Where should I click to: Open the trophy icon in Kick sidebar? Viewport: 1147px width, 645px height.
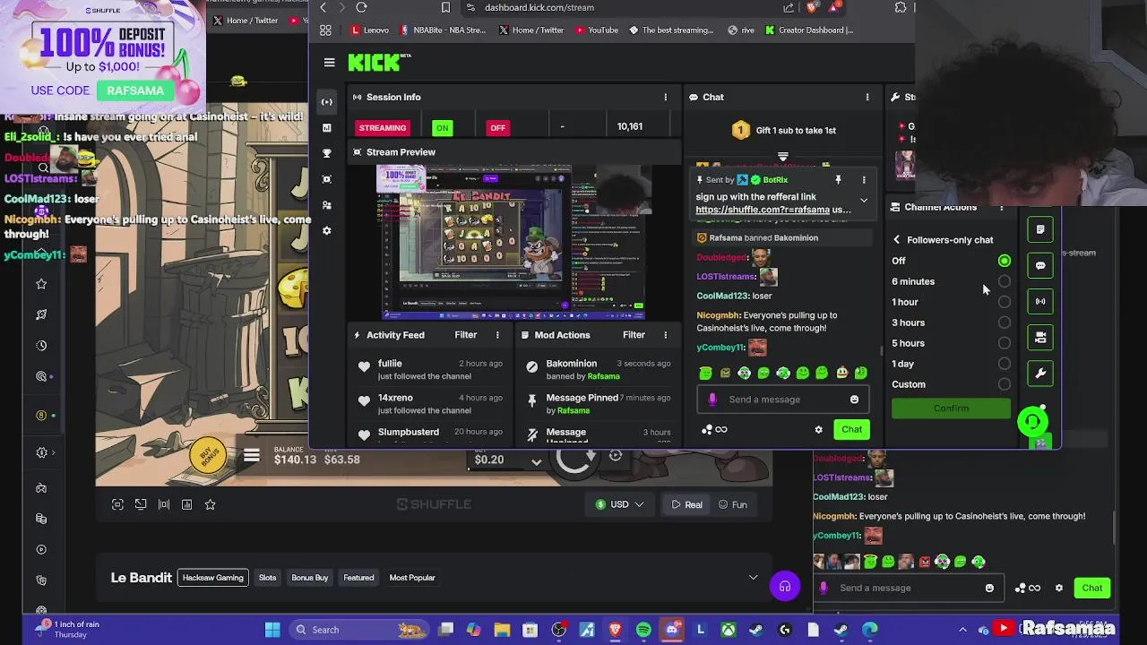tap(327, 153)
